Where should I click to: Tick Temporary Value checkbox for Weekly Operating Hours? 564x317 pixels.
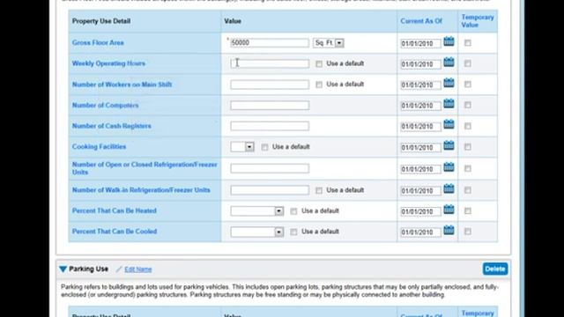pyautogui.click(x=468, y=63)
